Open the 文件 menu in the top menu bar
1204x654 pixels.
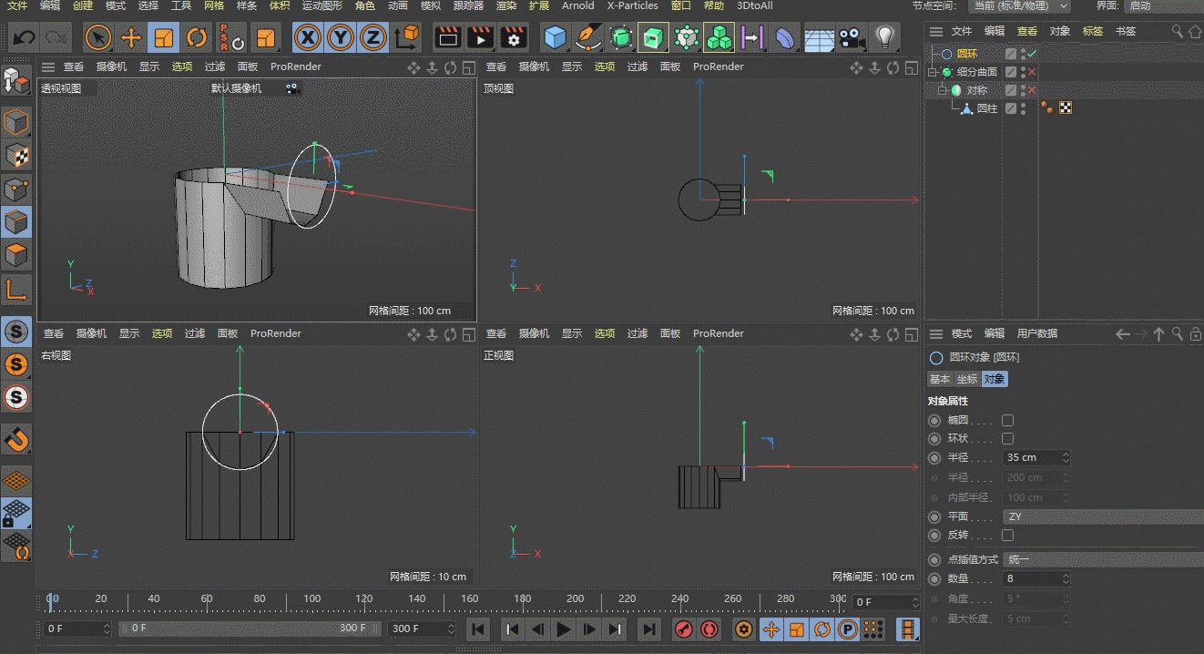[x=17, y=5]
